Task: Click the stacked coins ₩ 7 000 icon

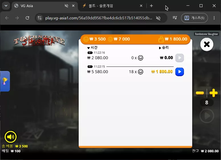Action: pyautogui.click(x=110, y=39)
